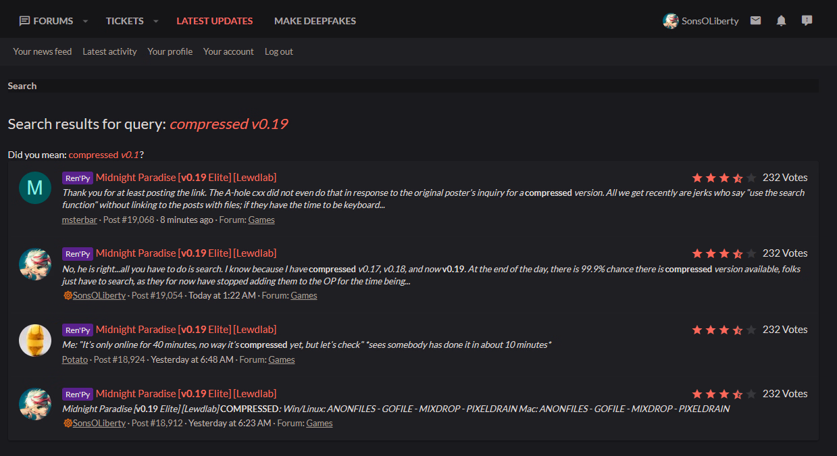Click star rating on post #19,068 result
The height and width of the screenshot is (456, 837).
coord(724,178)
